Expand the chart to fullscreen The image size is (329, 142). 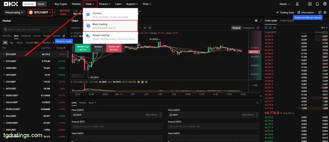(258, 28)
